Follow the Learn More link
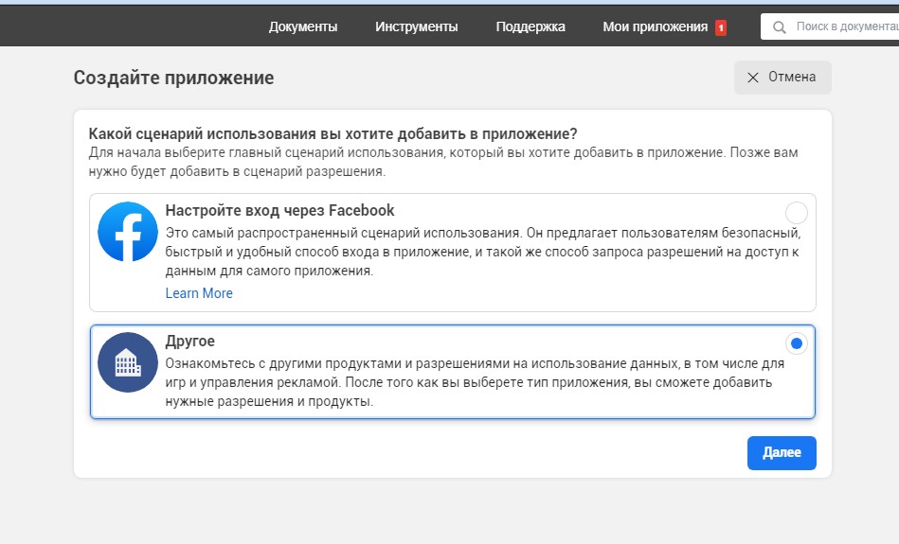Image resolution: width=899 pixels, height=544 pixels. tap(199, 293)
